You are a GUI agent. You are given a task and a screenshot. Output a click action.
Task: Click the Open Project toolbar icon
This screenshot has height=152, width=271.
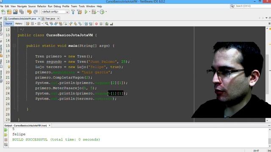[15, 12]
